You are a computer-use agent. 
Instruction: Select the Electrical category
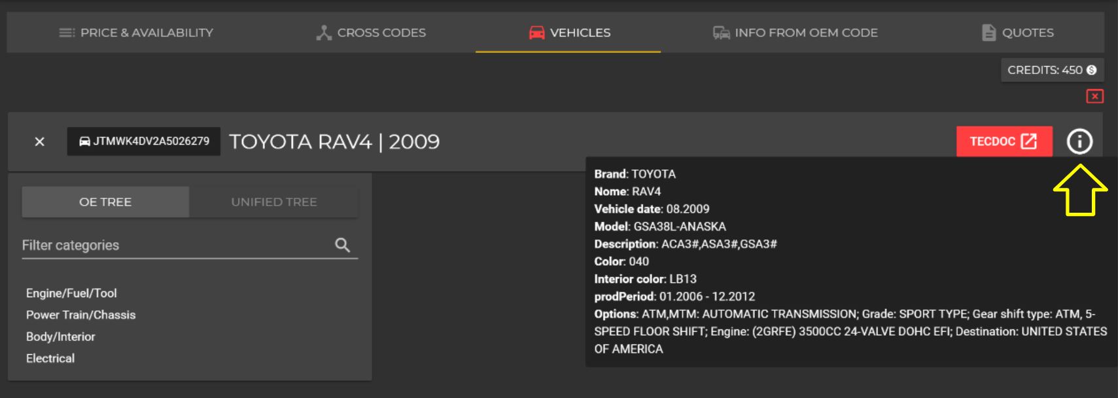(x=50, y=358)
